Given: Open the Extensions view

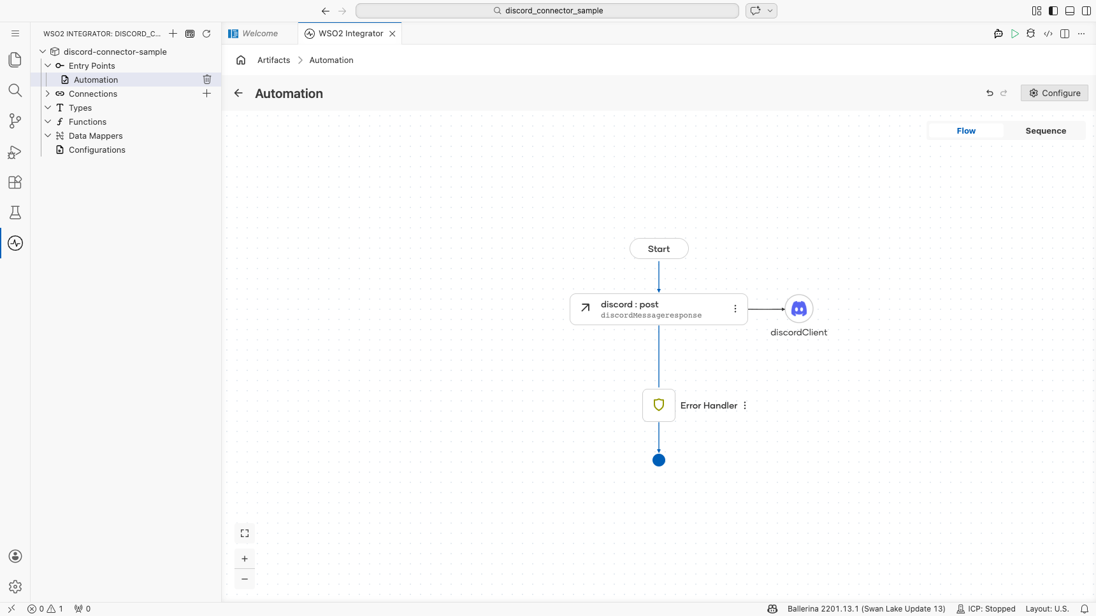Looking at the screenshot, I should point(15,182).
